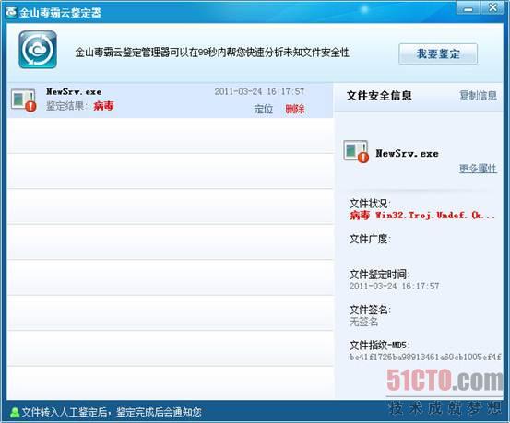Click the 无签名 signature value
The image size is (510, 423).
[363, 322]
